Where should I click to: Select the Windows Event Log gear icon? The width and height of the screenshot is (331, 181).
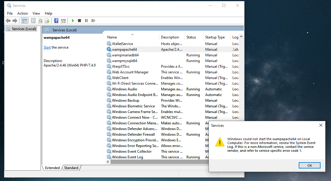[x=109, y=157]
